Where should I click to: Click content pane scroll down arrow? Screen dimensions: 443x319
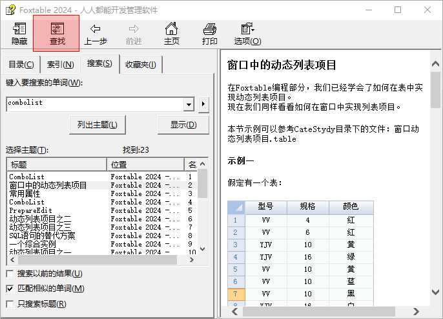[x=435, y=292]
